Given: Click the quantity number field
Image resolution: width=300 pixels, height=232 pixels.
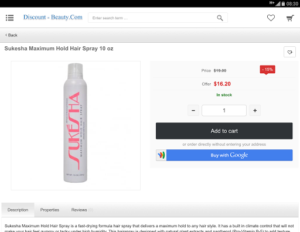Looking at the screenshot, I should pyautogui.click(x=224, y=110).
